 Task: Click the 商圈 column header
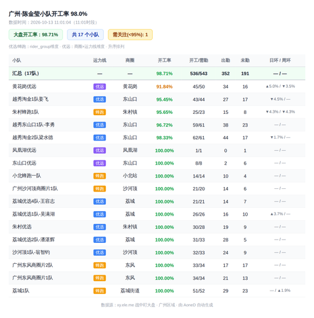130,60
